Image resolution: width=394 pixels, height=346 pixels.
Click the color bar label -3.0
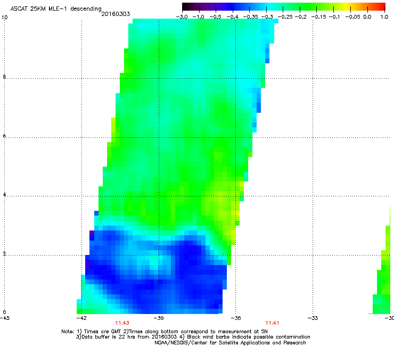pos(182,17)
